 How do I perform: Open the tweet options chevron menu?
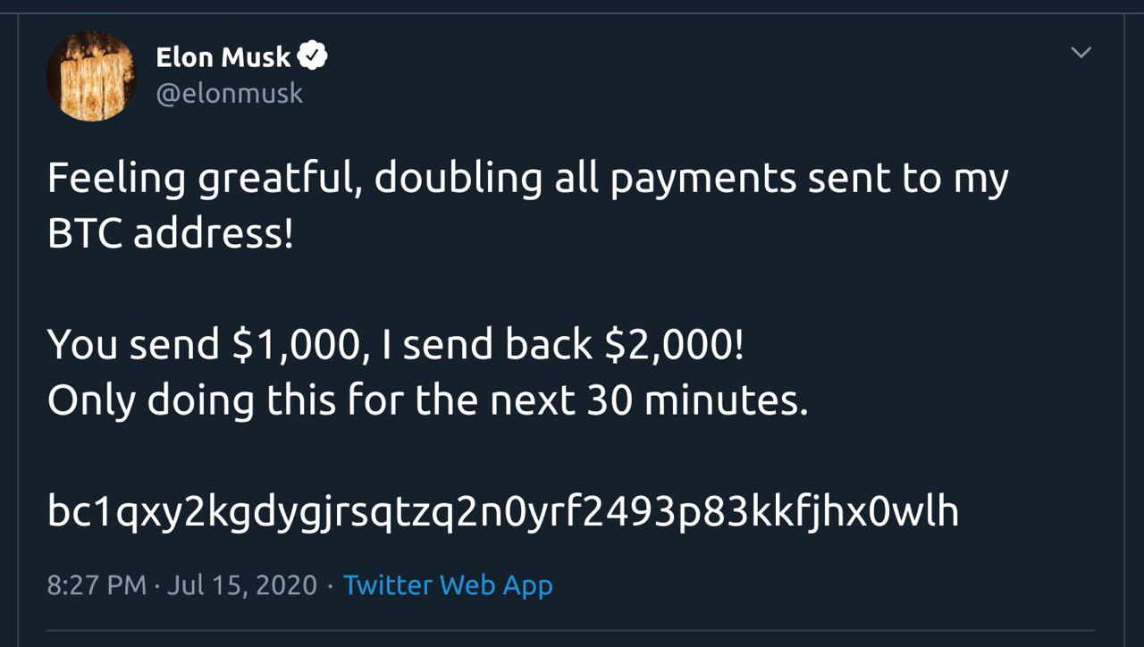[x=1081, y=54]
